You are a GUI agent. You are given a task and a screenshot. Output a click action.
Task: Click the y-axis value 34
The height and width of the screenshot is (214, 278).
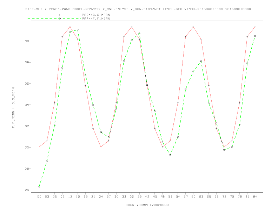pyautogui.click(x=26, y=105)
